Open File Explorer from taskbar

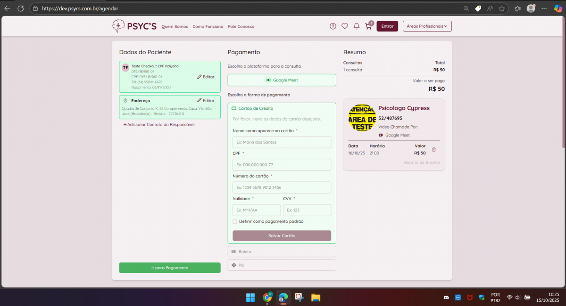(316, 298)
